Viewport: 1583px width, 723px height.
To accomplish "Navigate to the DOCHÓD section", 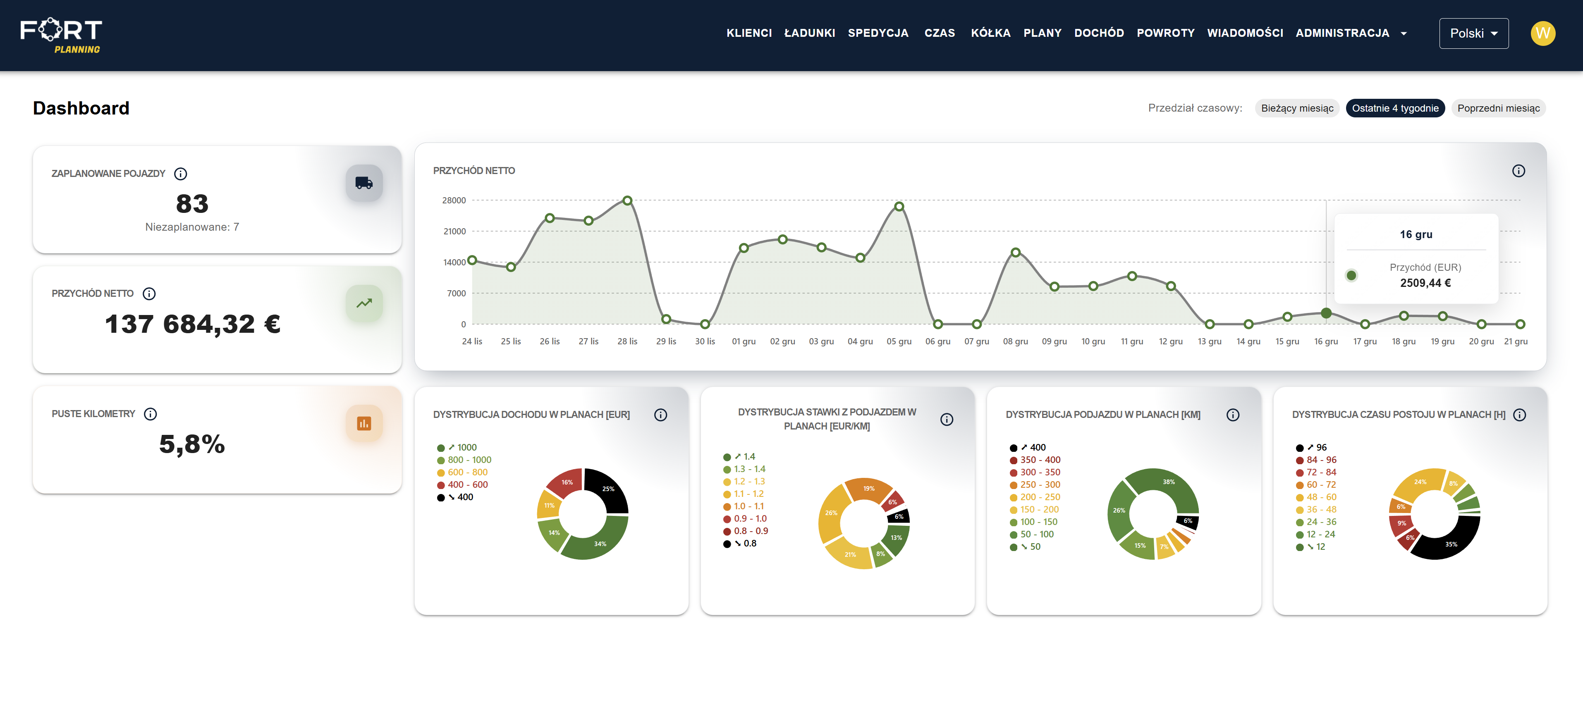I will (1099, 33).
